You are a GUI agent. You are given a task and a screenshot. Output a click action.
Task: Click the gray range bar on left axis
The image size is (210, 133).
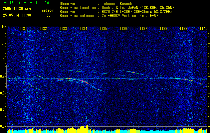coord(6,77)
